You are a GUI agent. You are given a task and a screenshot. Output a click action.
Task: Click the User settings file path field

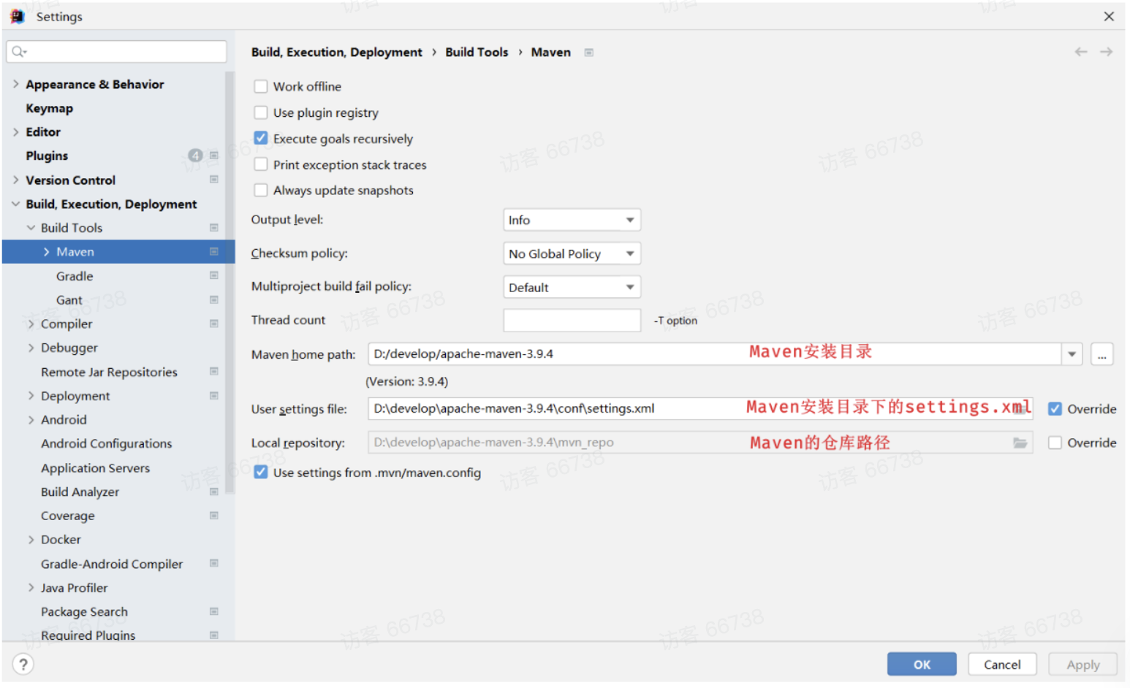point(700,409)
